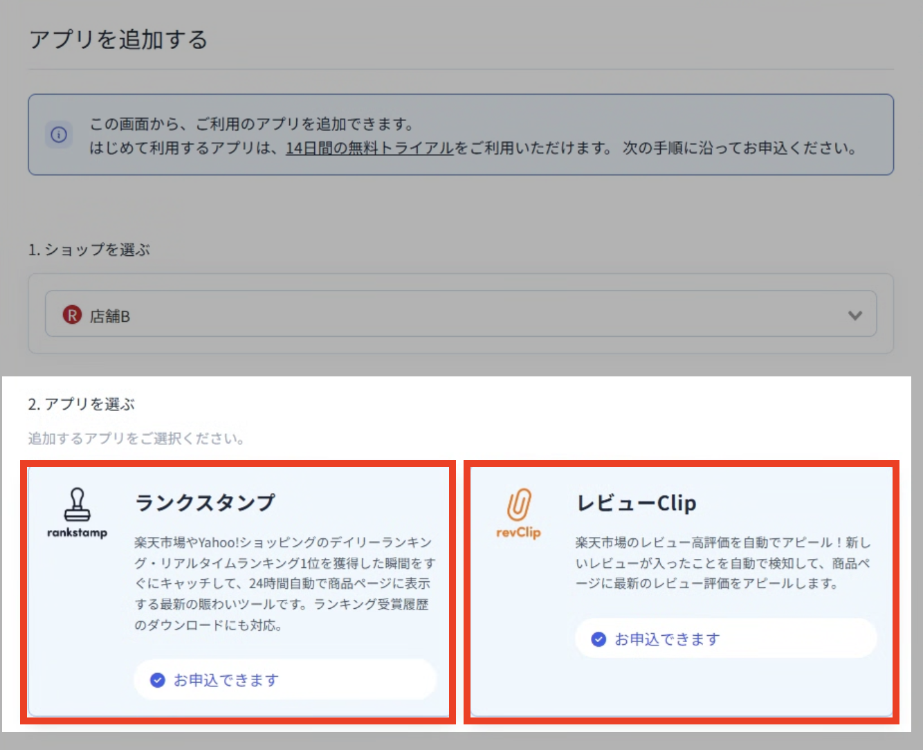The width and height of the screenshot is (923, 750).
Task: Click the revClip paperclip logo icon
Action: pyautogui.click(x=518, y=513)
